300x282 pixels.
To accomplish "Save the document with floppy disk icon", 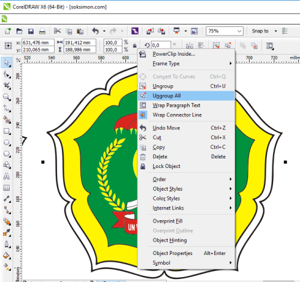I will [31, 31].
